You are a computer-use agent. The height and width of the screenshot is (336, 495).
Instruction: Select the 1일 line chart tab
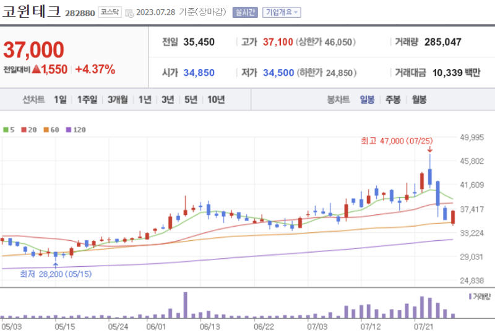[60, 99]
